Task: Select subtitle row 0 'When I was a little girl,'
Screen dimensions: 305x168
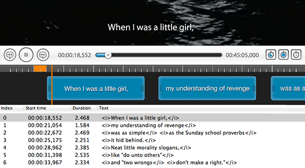Action: tap(152, 118)
